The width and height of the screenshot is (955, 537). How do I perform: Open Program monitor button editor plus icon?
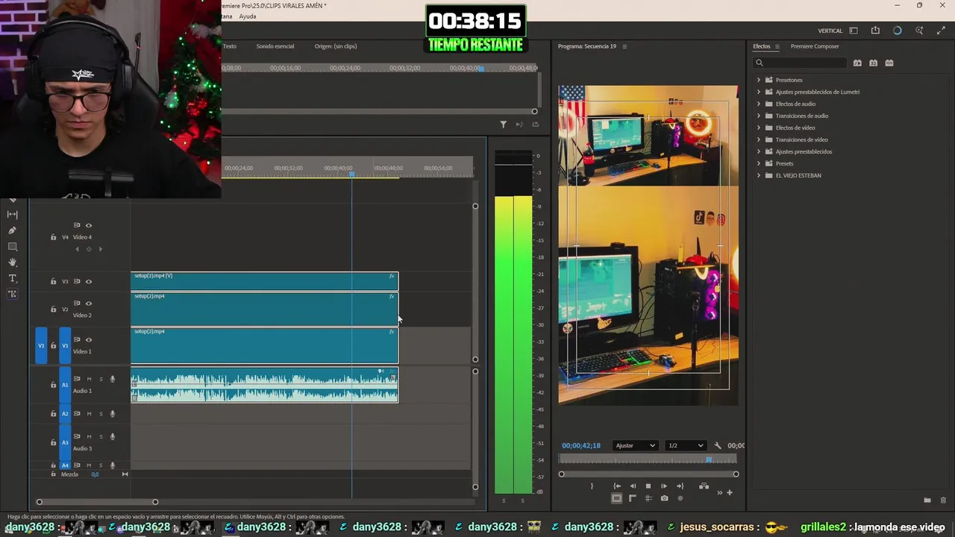pyautogui.click(x=730, y=492)
